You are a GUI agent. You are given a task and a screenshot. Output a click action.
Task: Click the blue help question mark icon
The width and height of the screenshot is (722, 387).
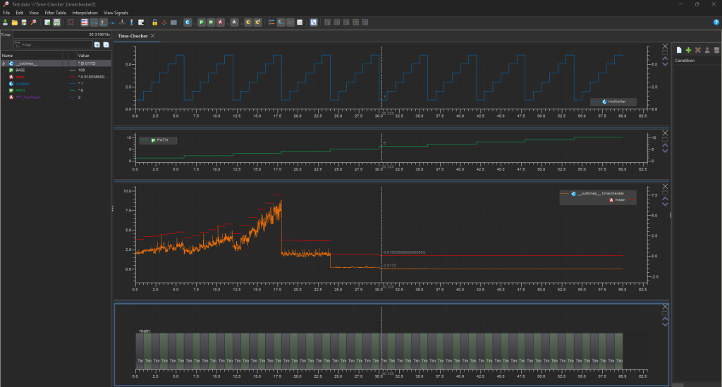(x=716, y=23)
